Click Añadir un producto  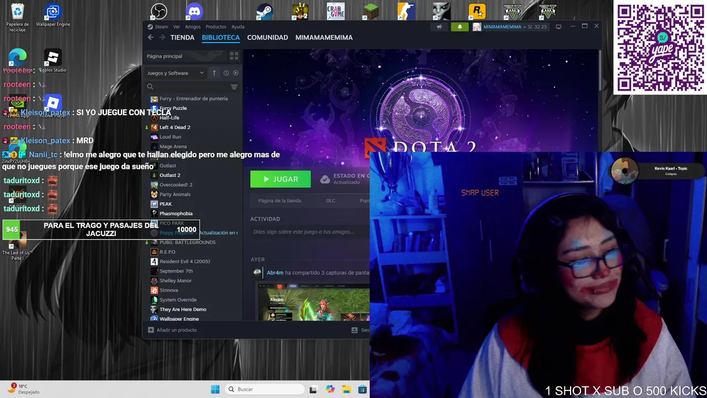click(172, 330)
